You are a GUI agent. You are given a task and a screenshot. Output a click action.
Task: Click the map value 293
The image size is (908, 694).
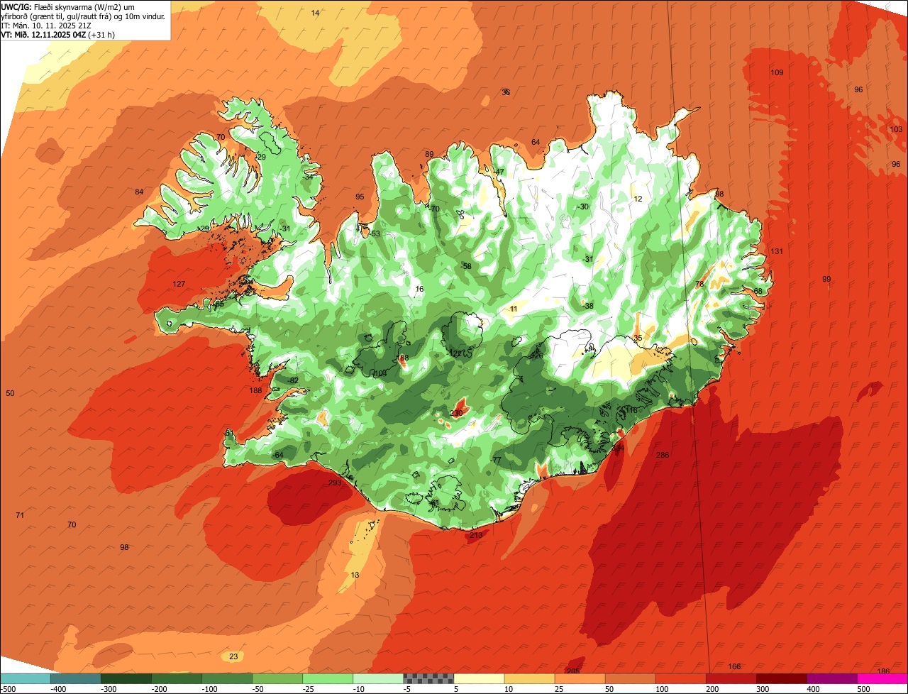pos(335,483)
